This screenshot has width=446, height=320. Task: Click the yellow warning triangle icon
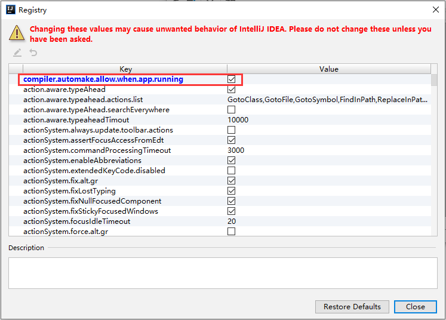coord(17,33)
